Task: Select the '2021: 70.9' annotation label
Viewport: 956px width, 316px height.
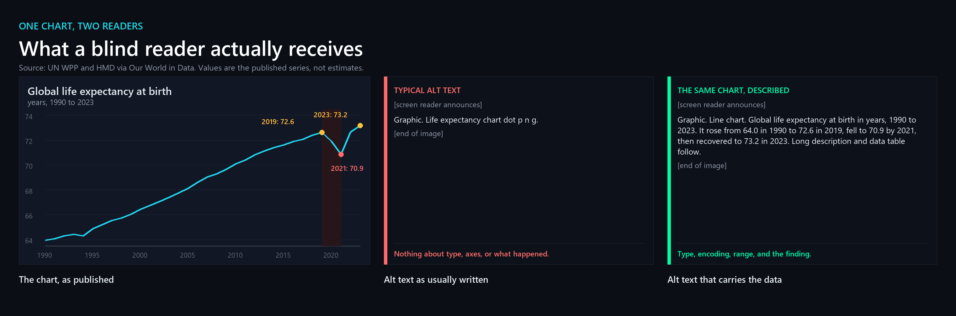Action: (x=347, y=168)
